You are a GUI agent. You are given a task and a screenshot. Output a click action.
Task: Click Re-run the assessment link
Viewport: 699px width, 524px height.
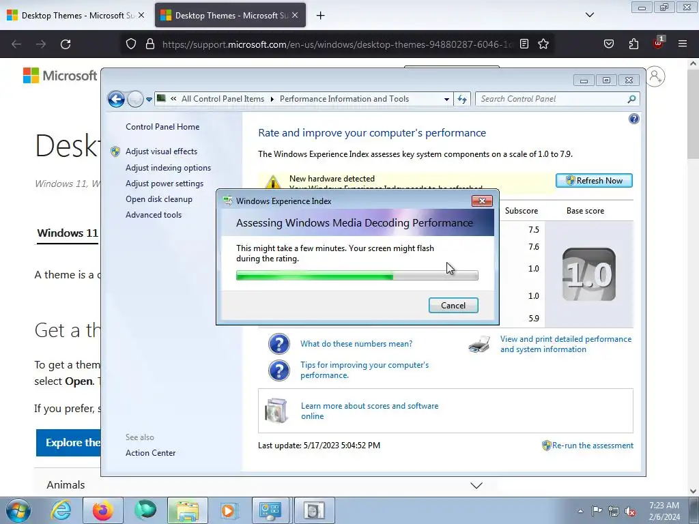point(593,445)
